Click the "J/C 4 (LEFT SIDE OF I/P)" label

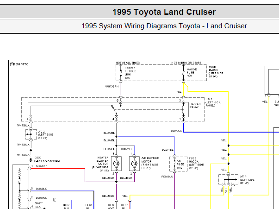(x=247, y=180)
